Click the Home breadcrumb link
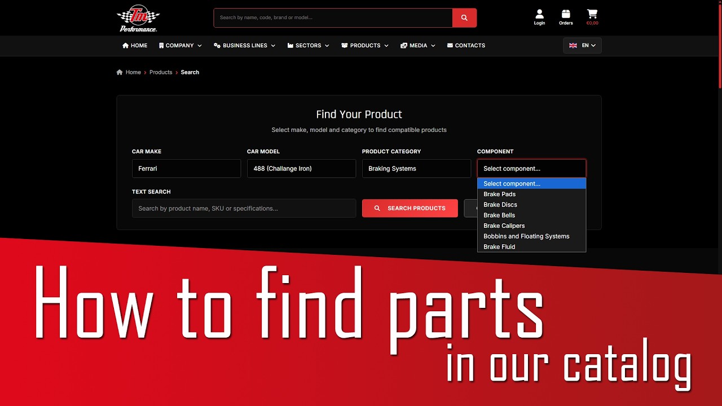722x406 pixels. pos(134,72)
